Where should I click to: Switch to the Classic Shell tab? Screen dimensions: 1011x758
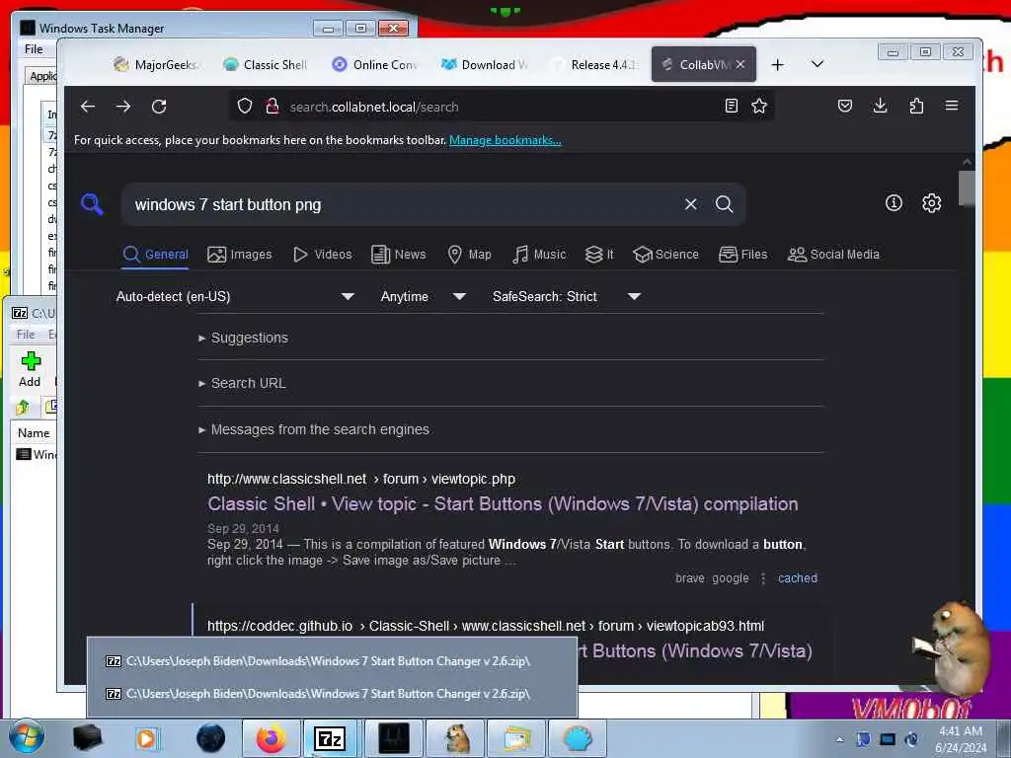pos(265,64)
